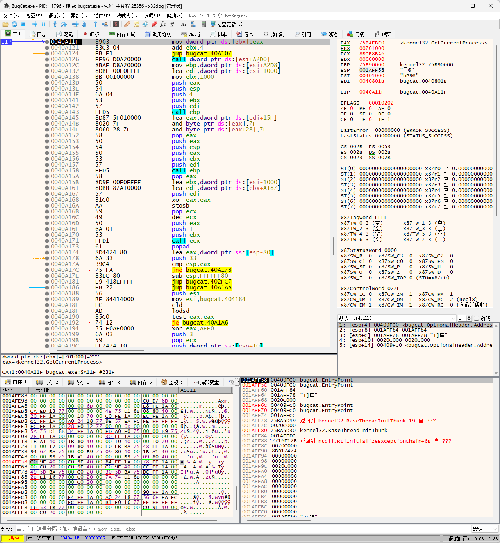Click the 地址 column header in dump
The image size is (500, 543).
[15, 390]
